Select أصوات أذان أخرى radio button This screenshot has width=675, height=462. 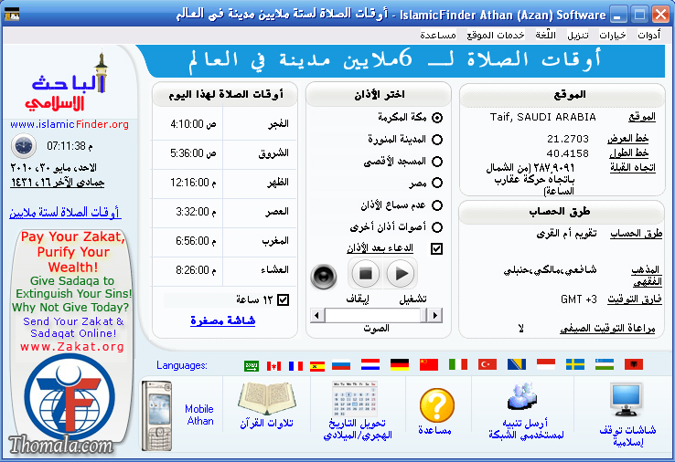coord(437,227)
